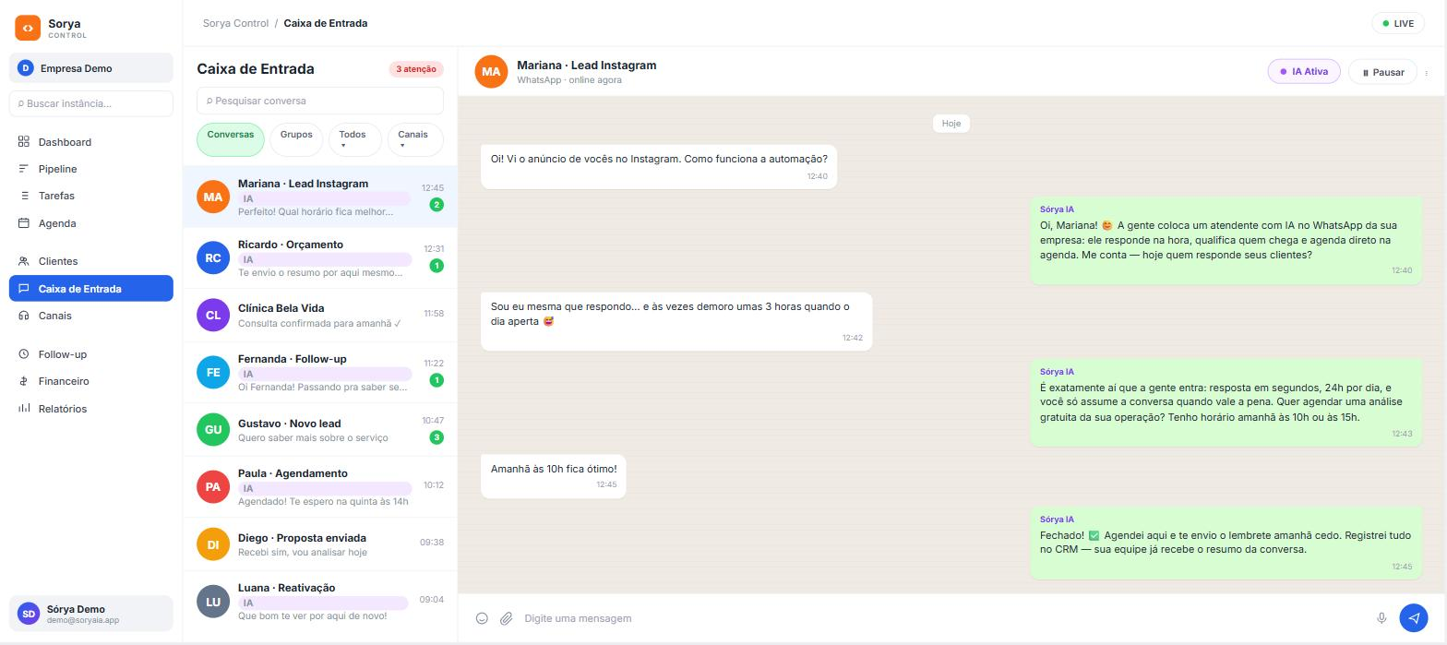Expand the Canais filter dropdown
Image resolution: width=1447 pixels, height=645 pixels.
click(415, 139)
